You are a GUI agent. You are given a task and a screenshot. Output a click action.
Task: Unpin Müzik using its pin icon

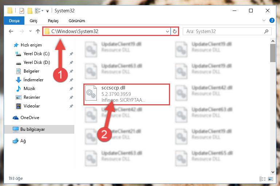[71, 89]
